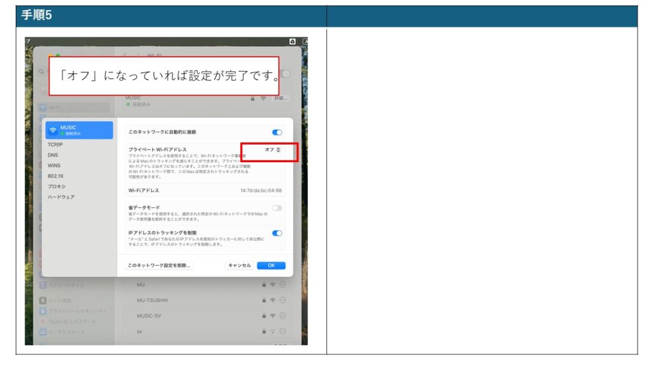Click the more options icon for MUSIC-SV
Viewport: 649px width, 365px height.
pos(283,316)
